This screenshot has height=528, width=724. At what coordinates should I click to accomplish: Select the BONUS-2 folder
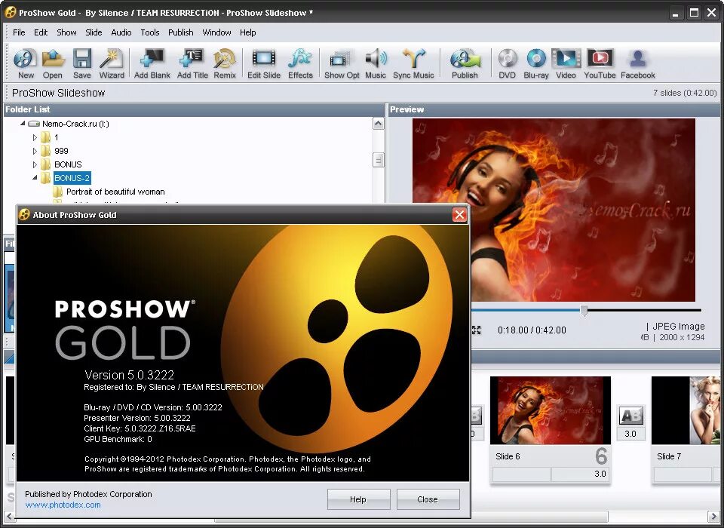click(x=72, y=178)
